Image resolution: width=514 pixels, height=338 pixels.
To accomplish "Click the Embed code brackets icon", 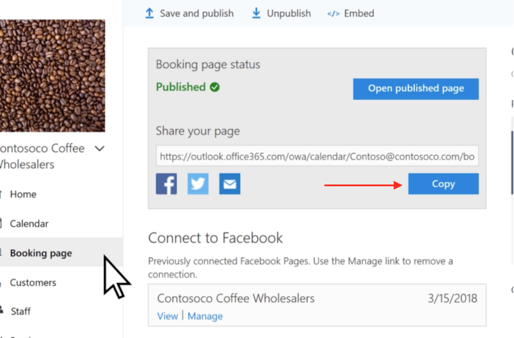I will (x=334, y=14).
